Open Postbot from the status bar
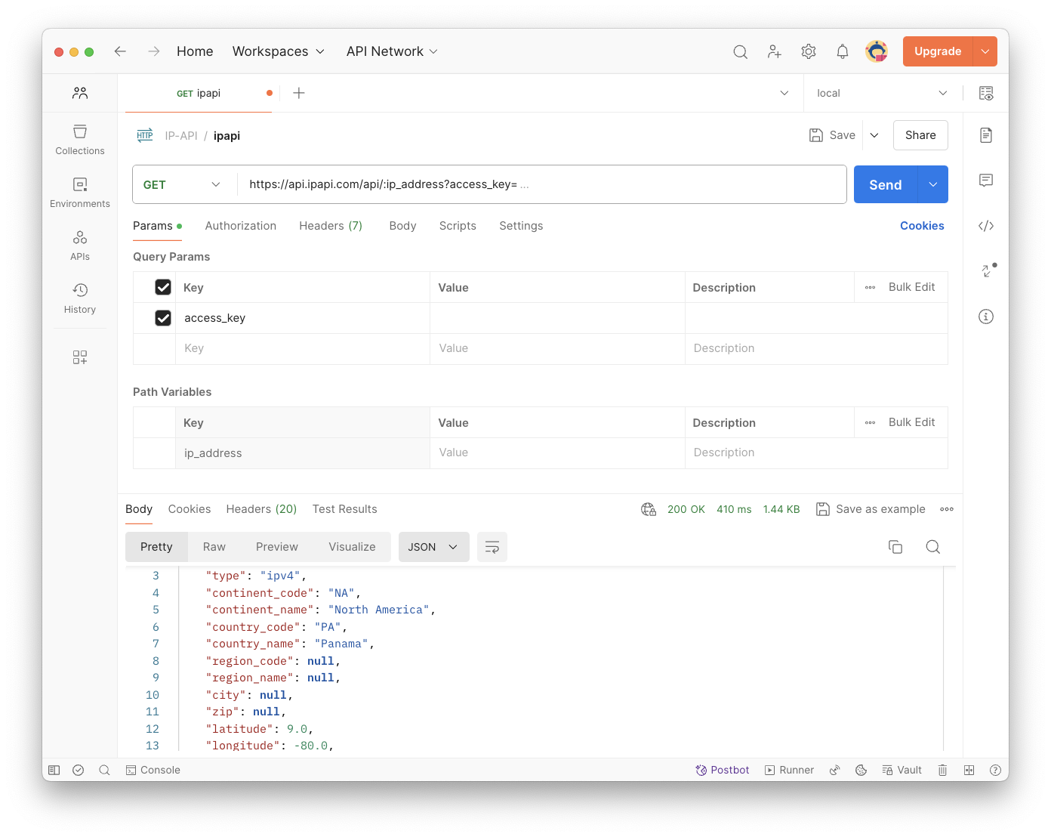Viewport: 1051px width, 837px height. pos(723,770)
